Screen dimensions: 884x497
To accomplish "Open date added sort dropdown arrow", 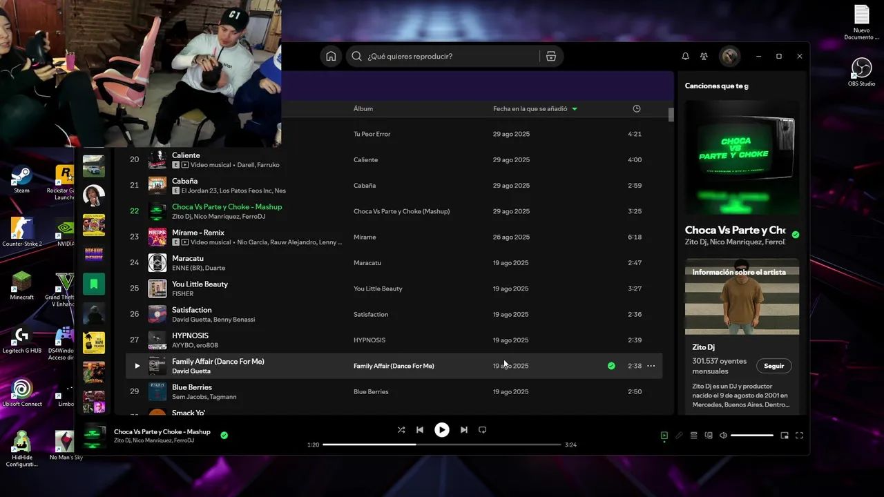I will tap(575, 109).
